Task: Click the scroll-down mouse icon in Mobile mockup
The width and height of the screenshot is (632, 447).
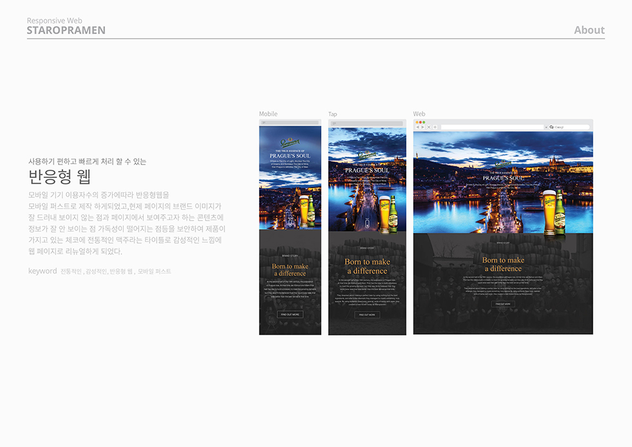Action: (x=290, y=221)
